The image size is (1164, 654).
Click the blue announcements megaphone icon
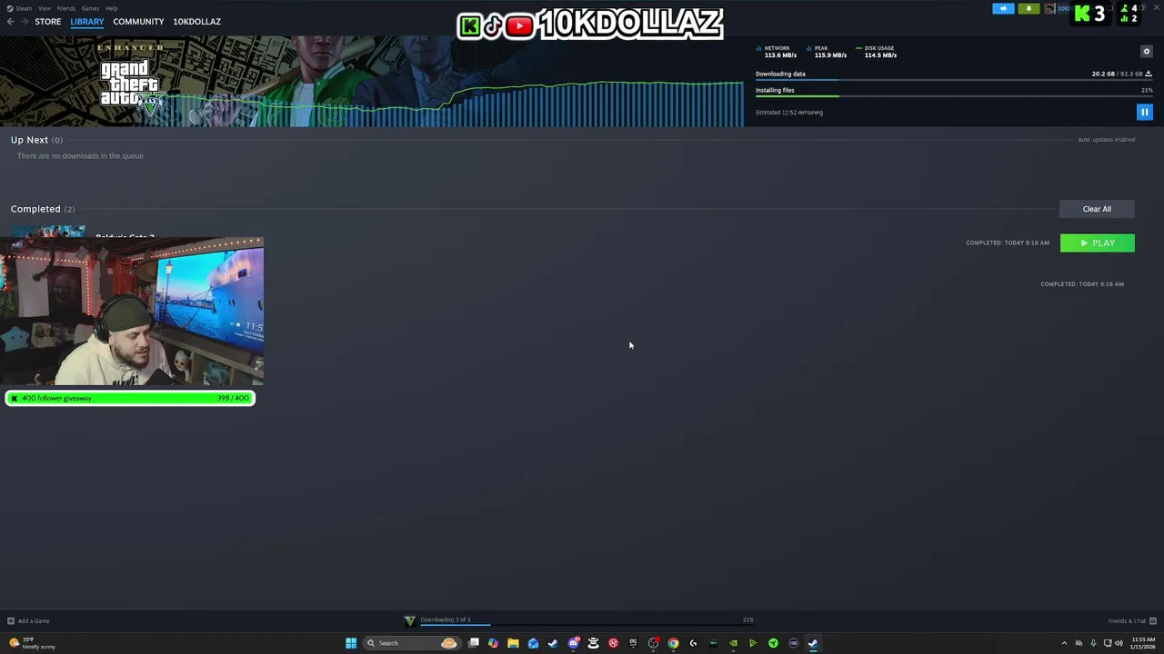pos(1003,9)
